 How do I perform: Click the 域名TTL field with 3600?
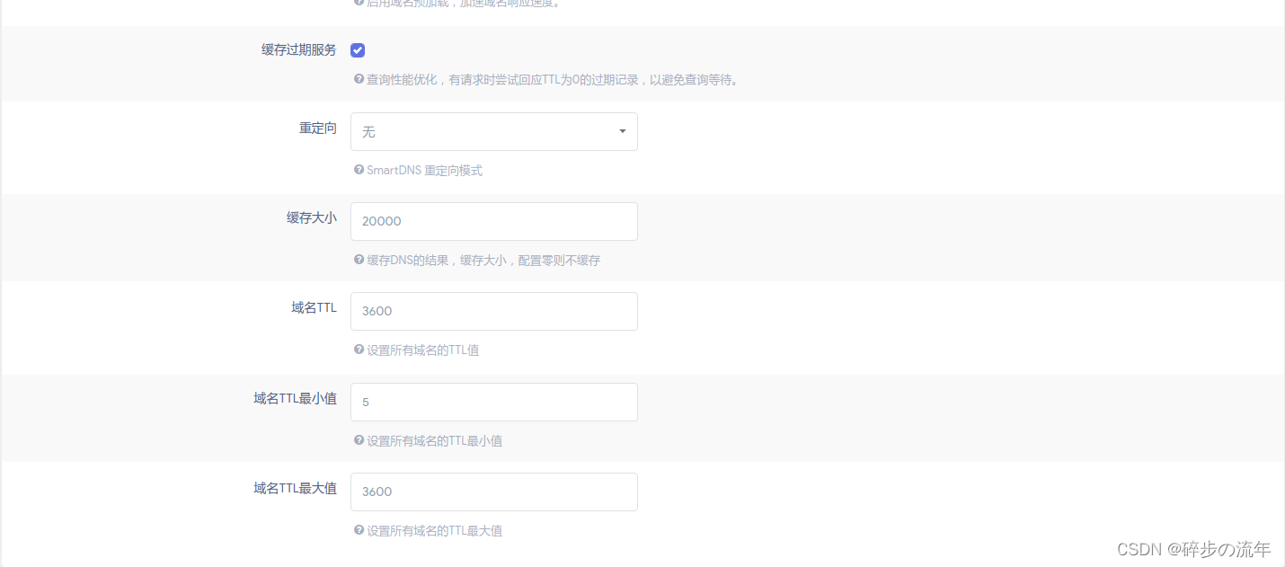(x=494, y=311)
